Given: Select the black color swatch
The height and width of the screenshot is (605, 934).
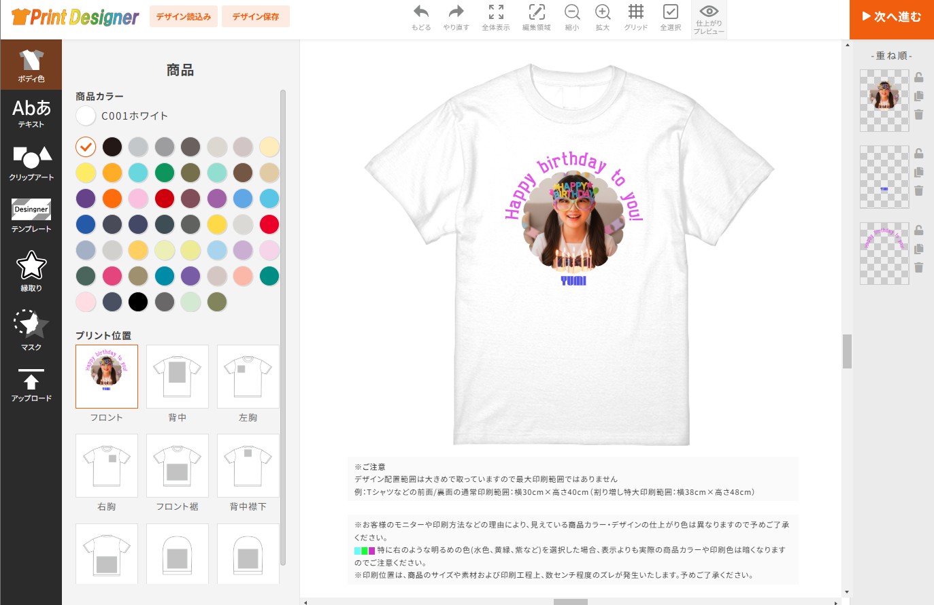Looking at the screenshot, I should [x=138, y=302].
